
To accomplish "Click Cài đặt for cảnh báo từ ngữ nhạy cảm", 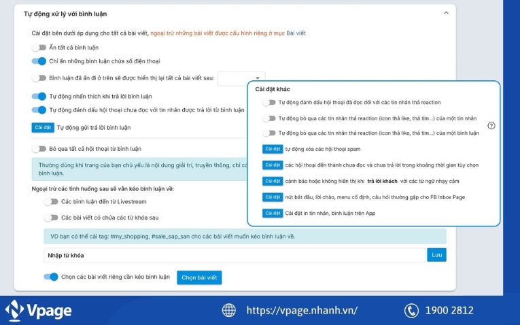I will pyautogui.click(x=273, y=181).
